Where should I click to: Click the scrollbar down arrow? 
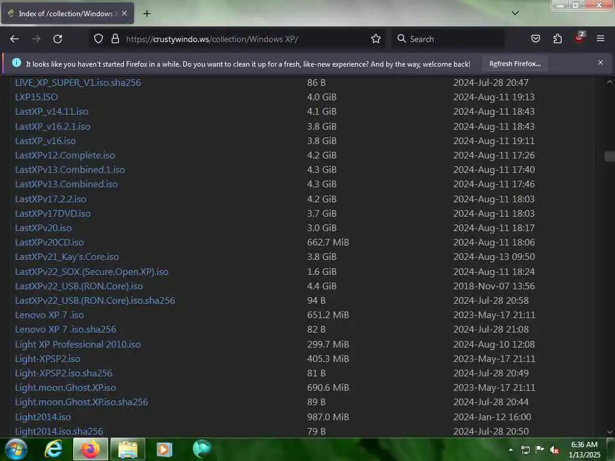point(609,432)
